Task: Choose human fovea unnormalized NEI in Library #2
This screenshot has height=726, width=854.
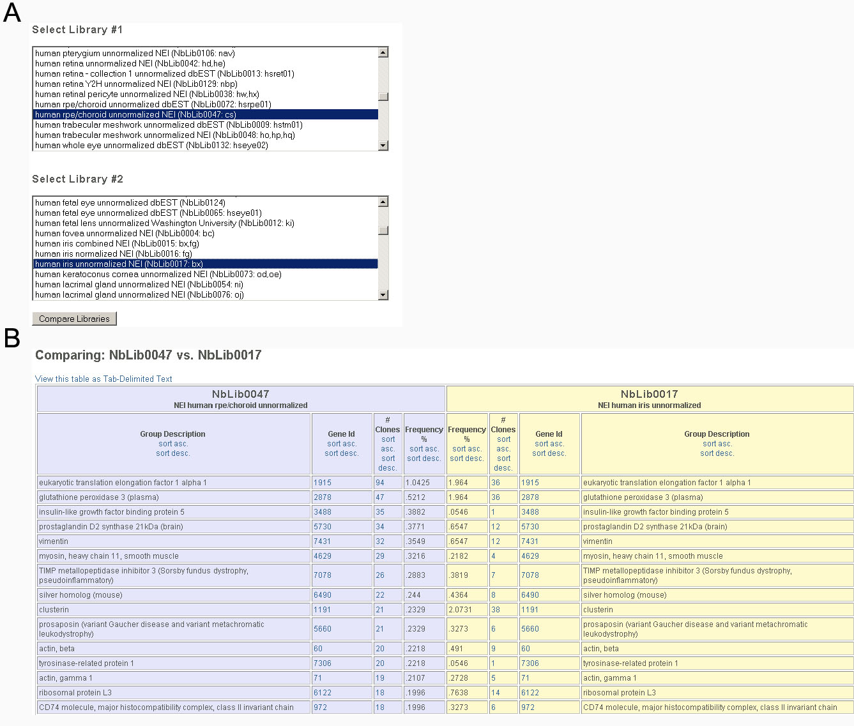Action: coord(125,233)
